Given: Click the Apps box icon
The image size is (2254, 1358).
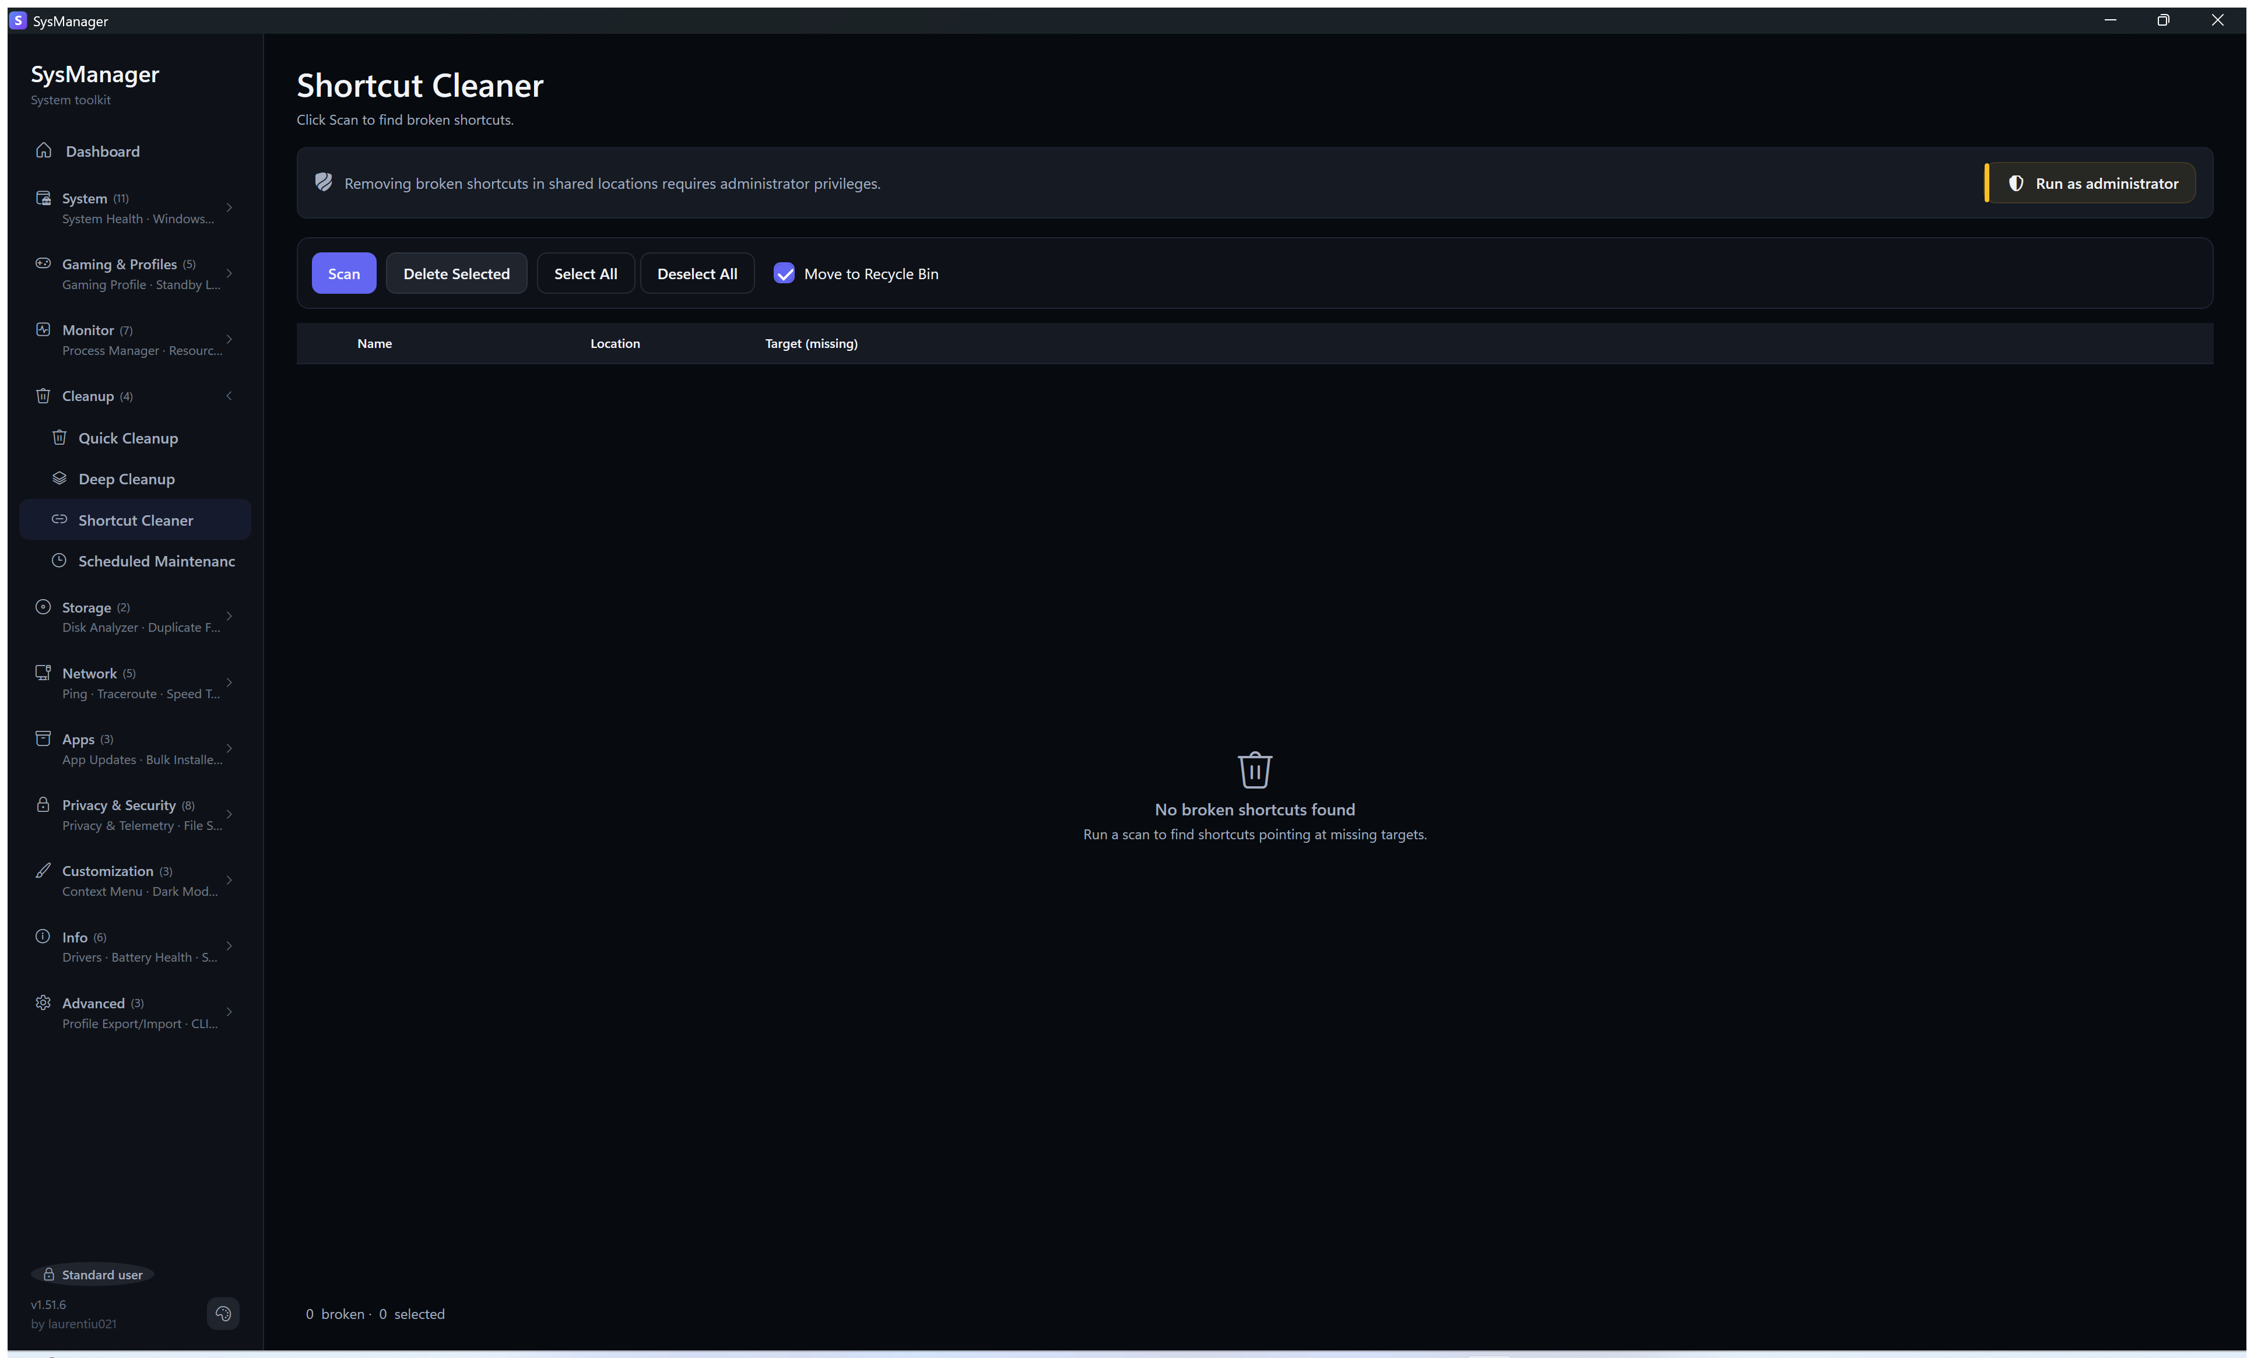Looking at the screenshot, I should coord(43,738).
